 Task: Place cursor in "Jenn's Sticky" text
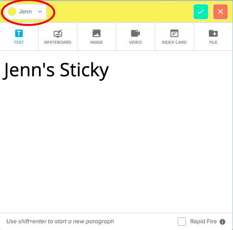pos(56,71)
